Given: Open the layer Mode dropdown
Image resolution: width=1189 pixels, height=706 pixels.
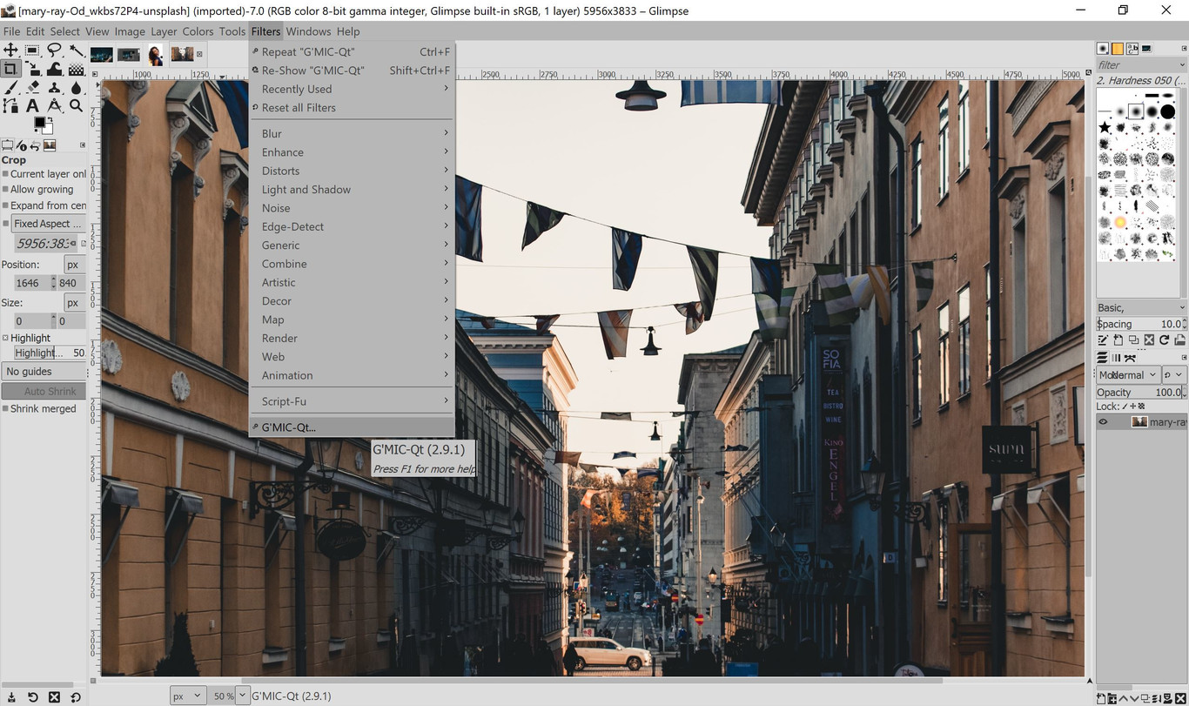Looking at the screenshot, I should tap(1127, 374).
